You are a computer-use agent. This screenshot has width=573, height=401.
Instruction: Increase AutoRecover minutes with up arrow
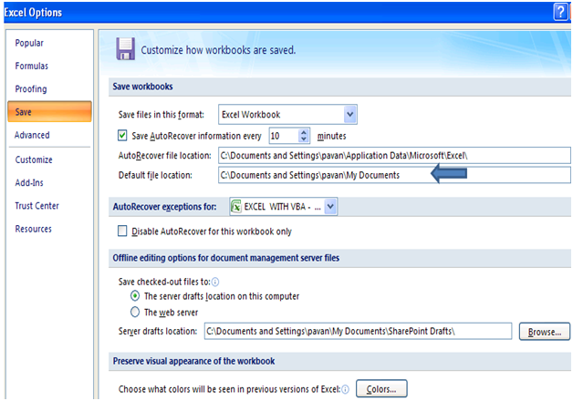[303, 132]
